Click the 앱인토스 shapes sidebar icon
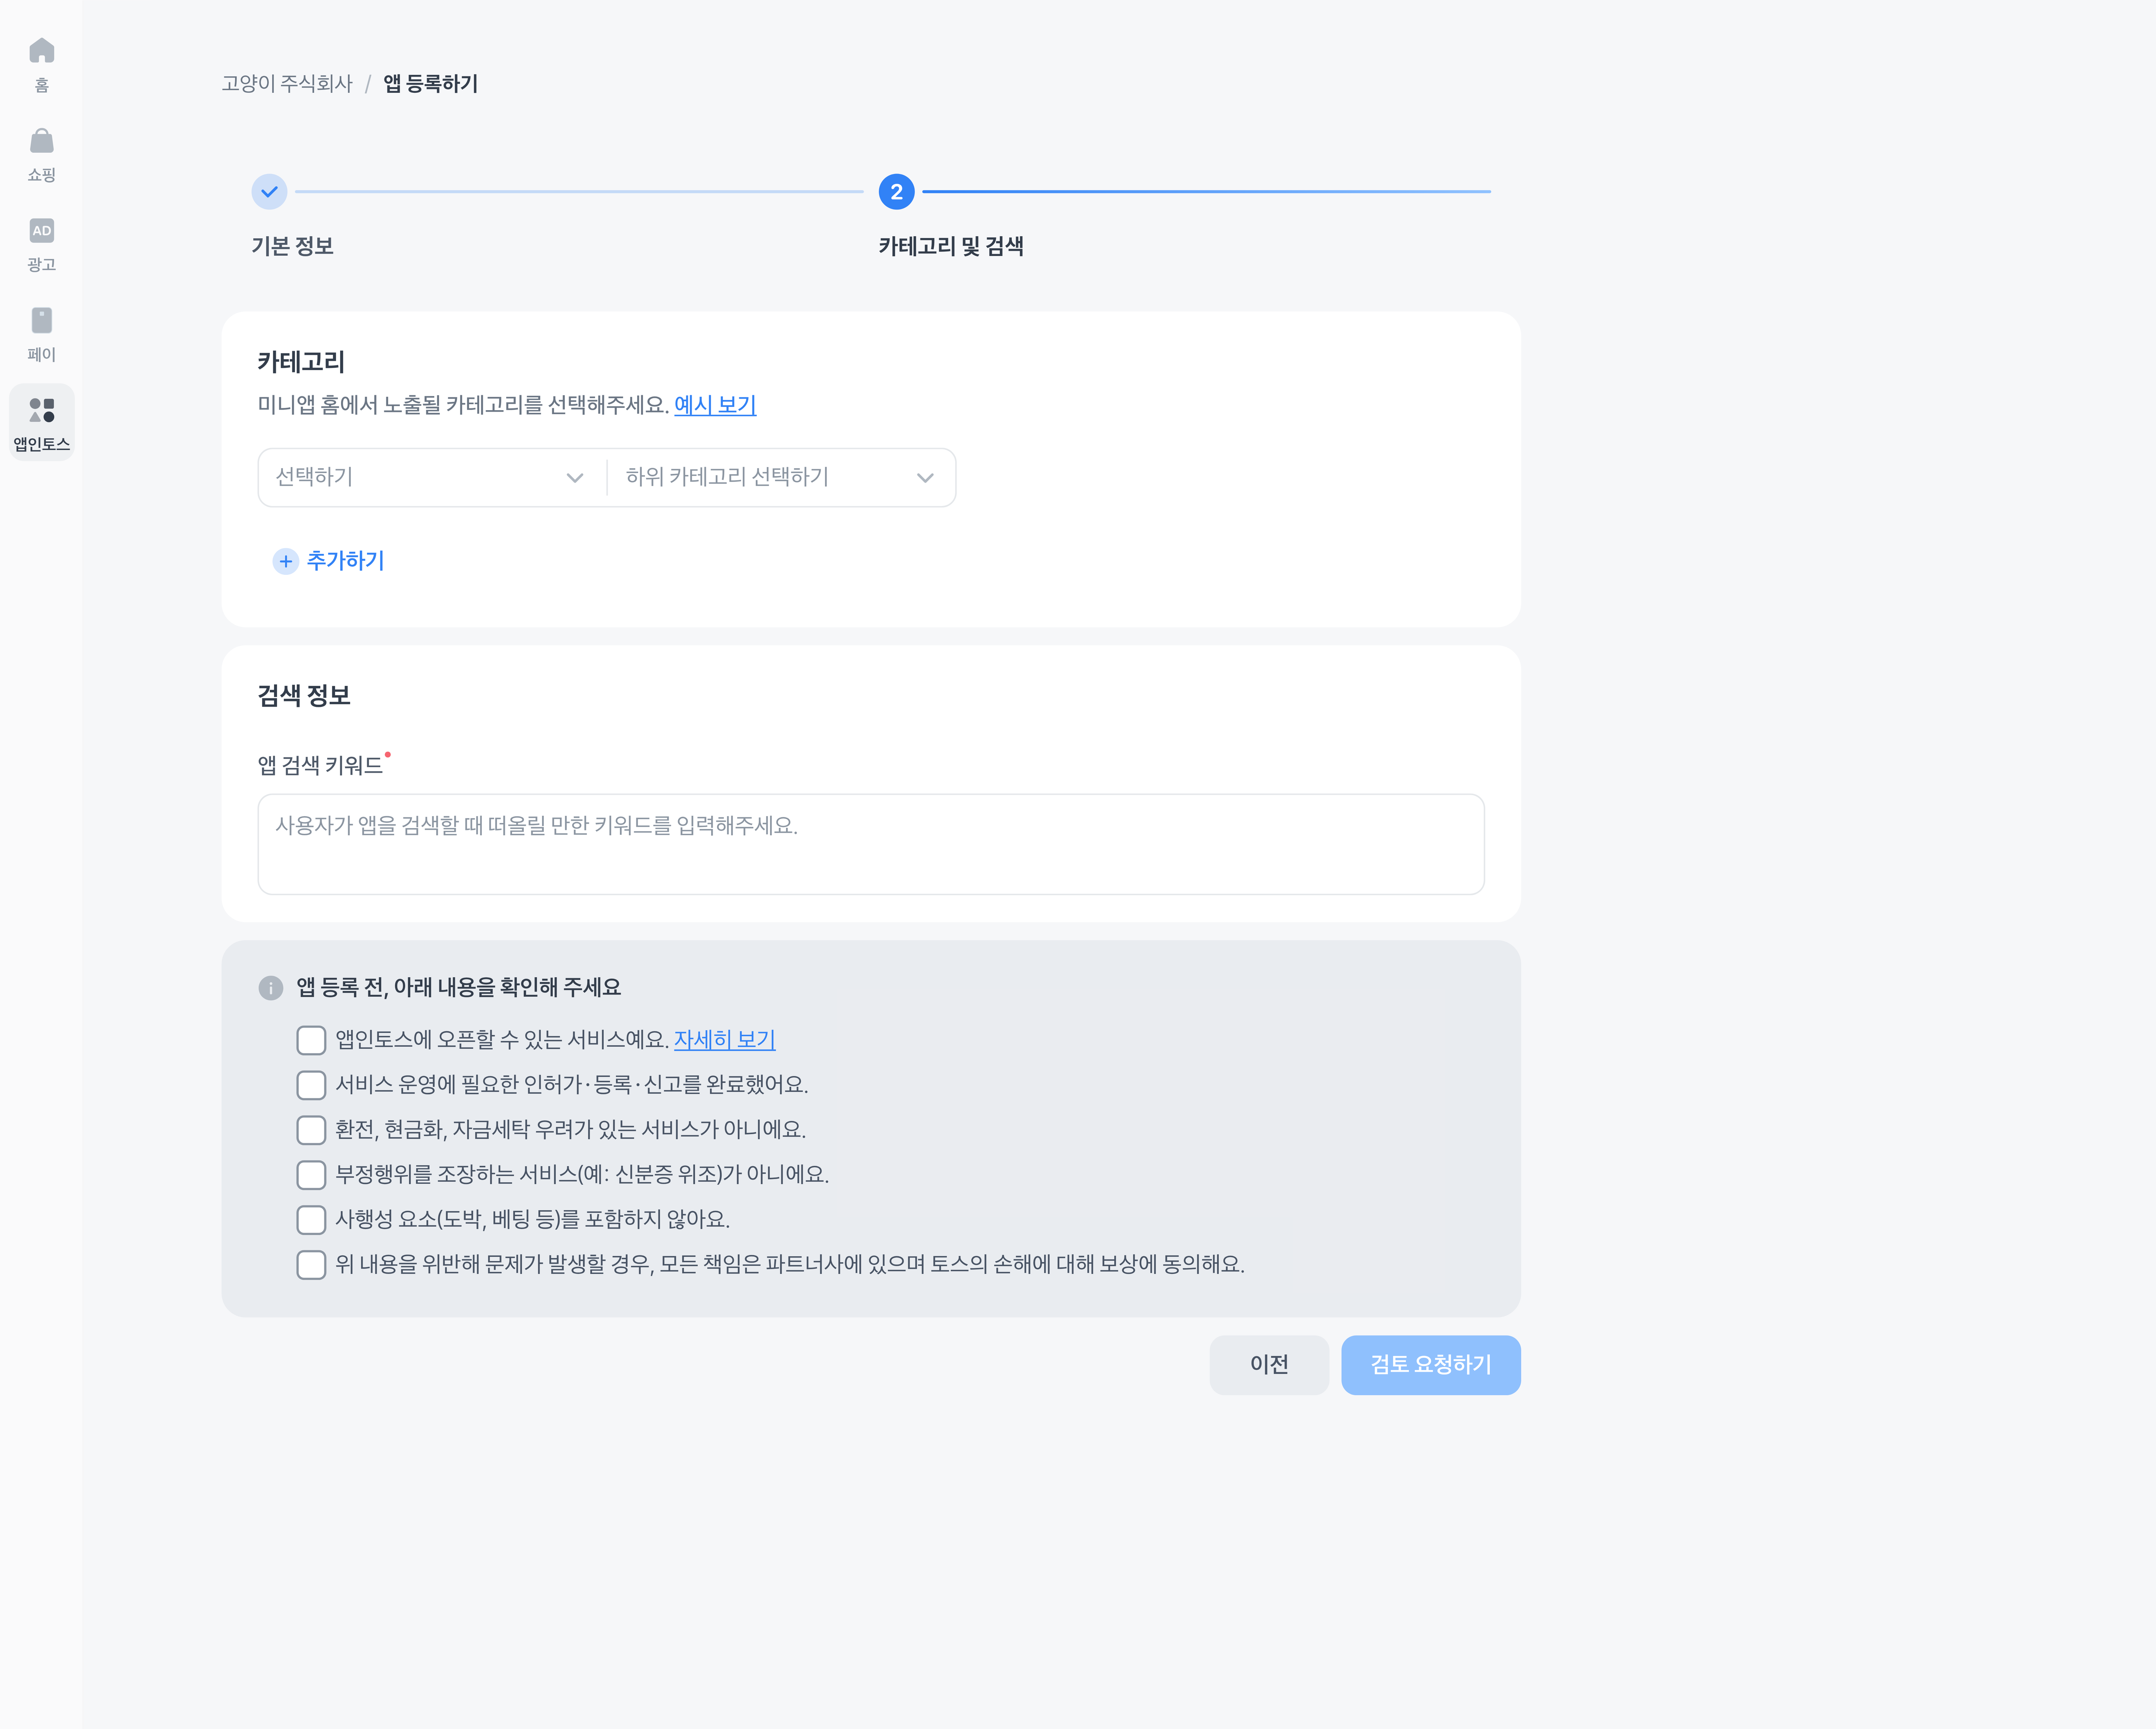This screenshot has width=2156, height=1729. tap(41, 410)
